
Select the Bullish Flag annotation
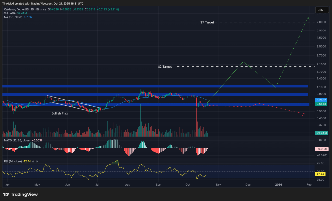(59, 113)
